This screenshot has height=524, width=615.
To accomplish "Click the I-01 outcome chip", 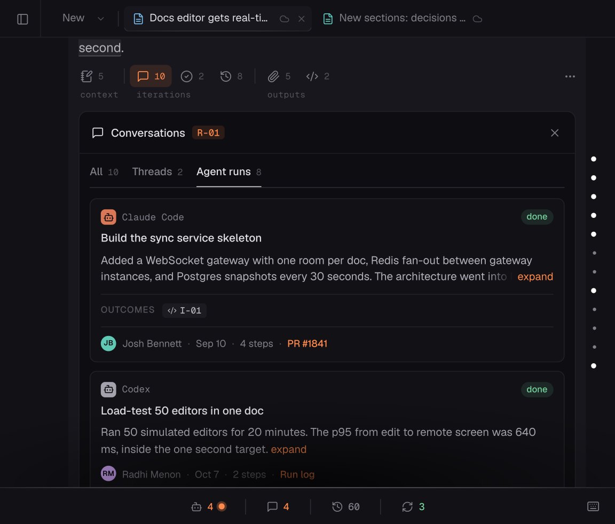I will coord(184,310).
